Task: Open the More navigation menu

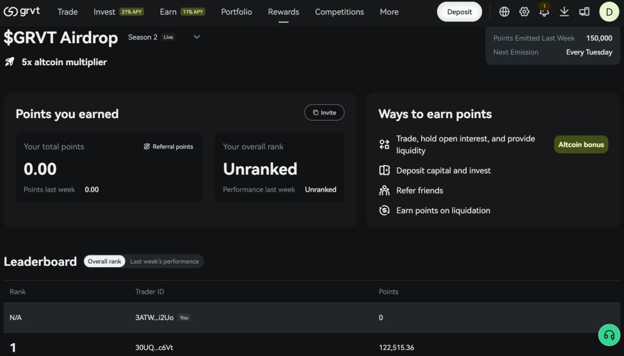Action: point(389,12)
